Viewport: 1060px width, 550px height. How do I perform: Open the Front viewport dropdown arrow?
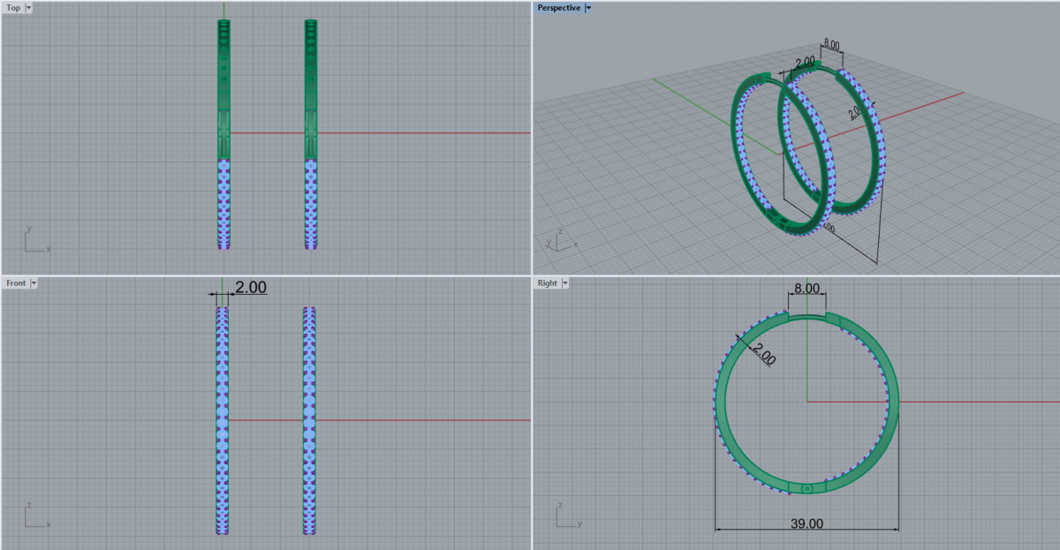[x=34, y=283]
